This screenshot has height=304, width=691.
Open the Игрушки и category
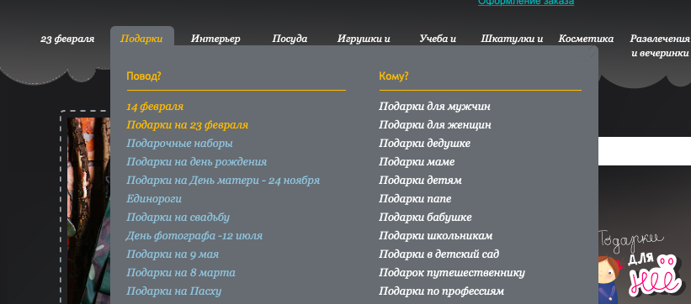tap(364, 39)
